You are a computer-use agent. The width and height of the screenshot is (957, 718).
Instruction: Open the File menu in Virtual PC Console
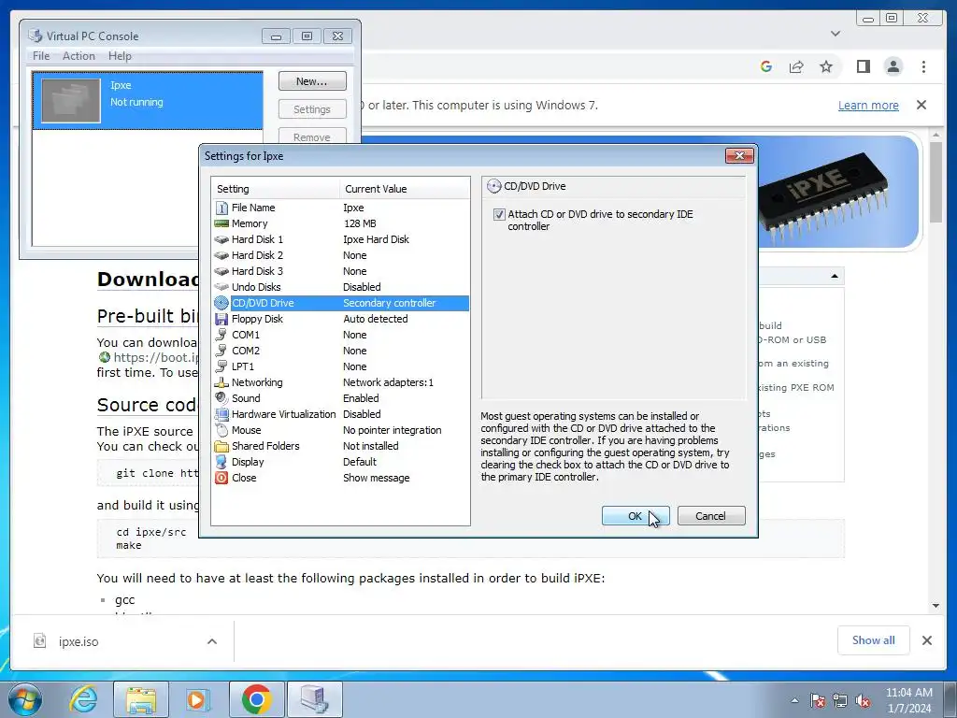[x=41, y=55]
